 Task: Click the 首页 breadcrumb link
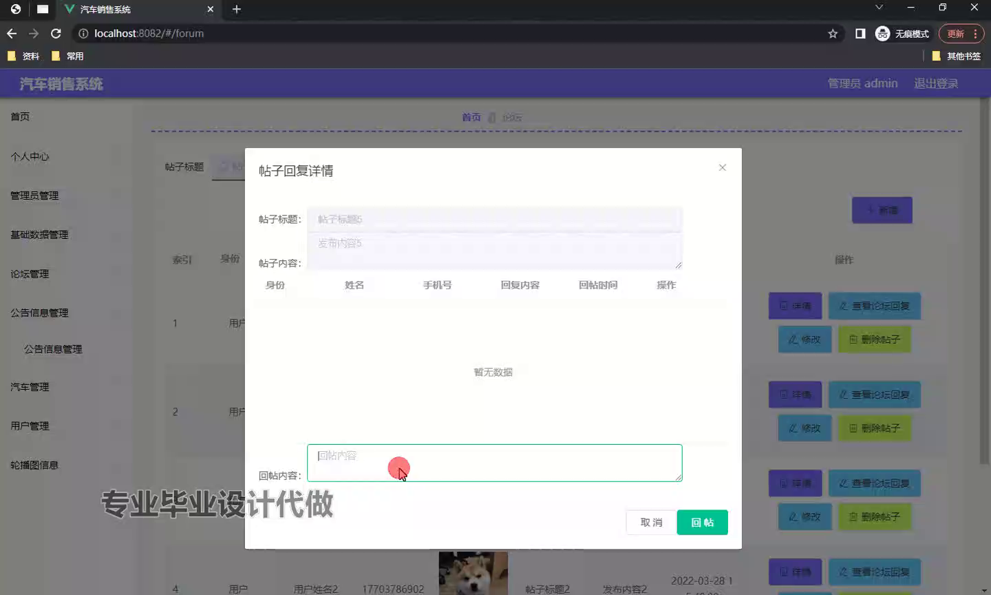[471, 117]
